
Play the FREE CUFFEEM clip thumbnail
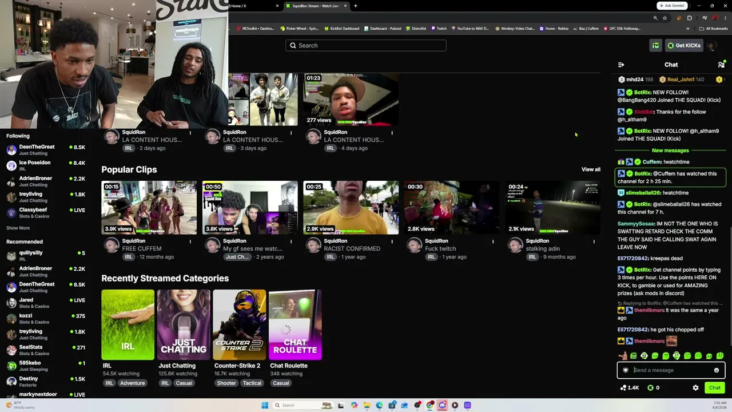149,208
